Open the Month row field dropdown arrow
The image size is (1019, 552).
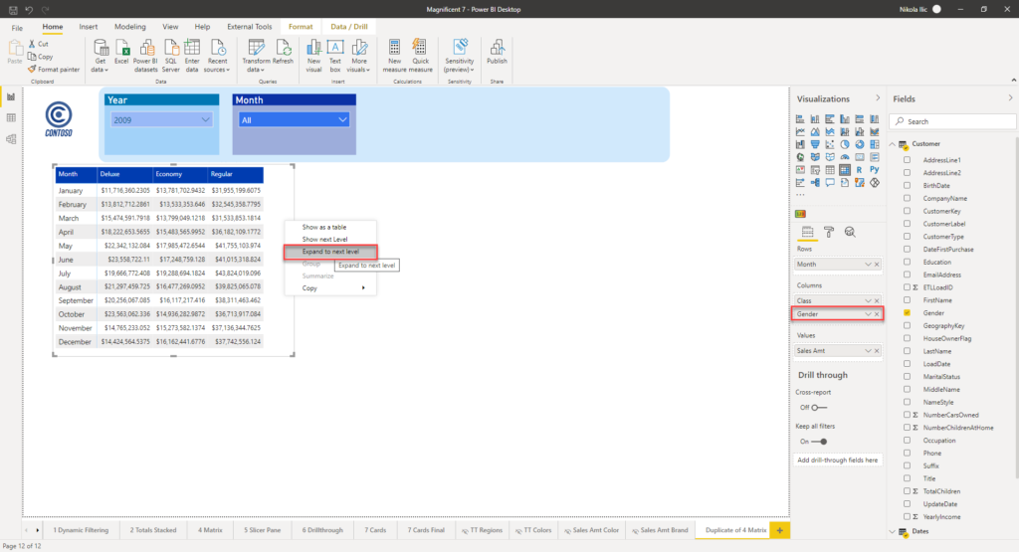coord(868,265)
